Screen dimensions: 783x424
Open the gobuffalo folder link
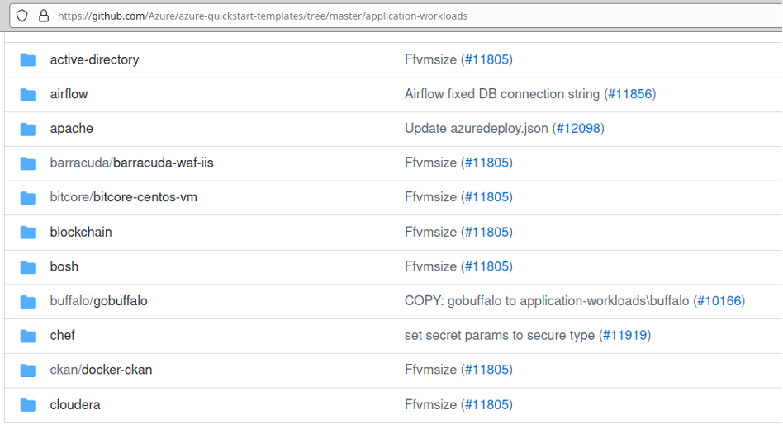(x=121, y=301)
